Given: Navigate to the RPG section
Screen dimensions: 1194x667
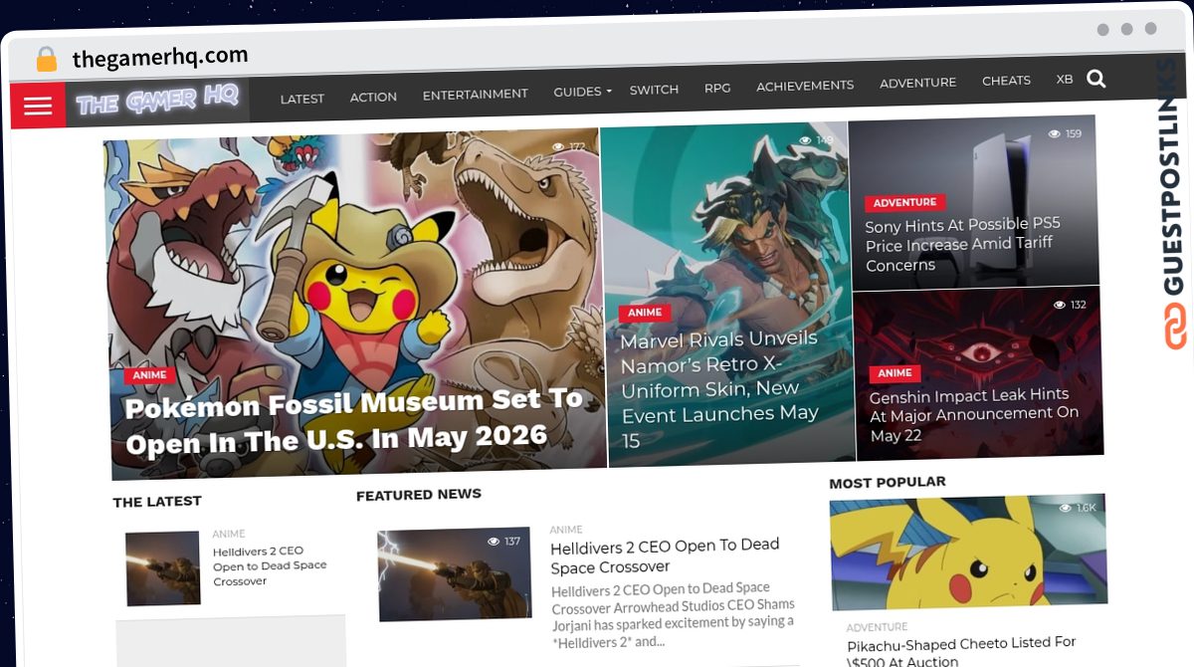Looking at the screenshot, I should pyautogui.click(x=717, y=88).
